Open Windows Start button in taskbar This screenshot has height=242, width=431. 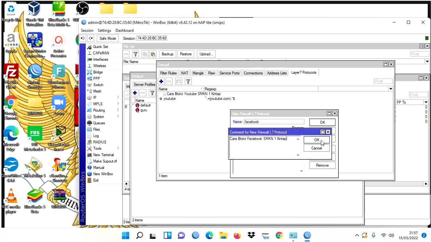[126, 235]
